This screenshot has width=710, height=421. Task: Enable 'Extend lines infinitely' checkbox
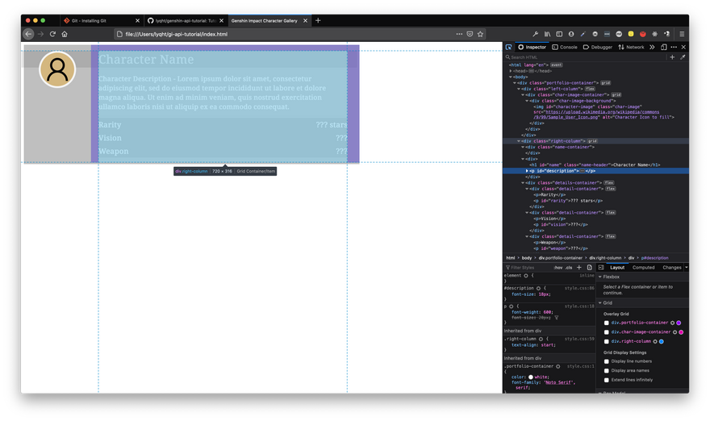607,380
